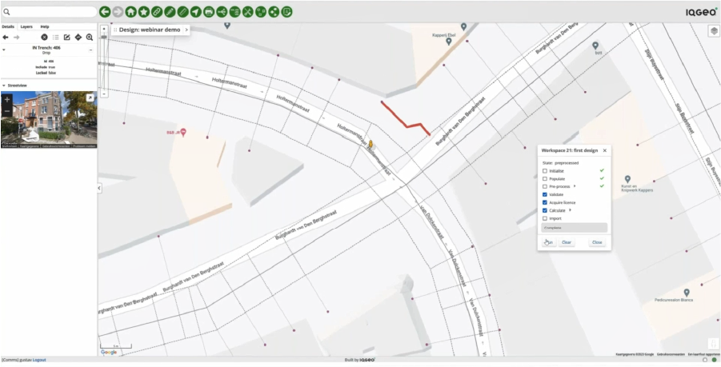Open streetview in full view arrow
The width and height of the screenshot is (721, 367).
pos(90,98)
